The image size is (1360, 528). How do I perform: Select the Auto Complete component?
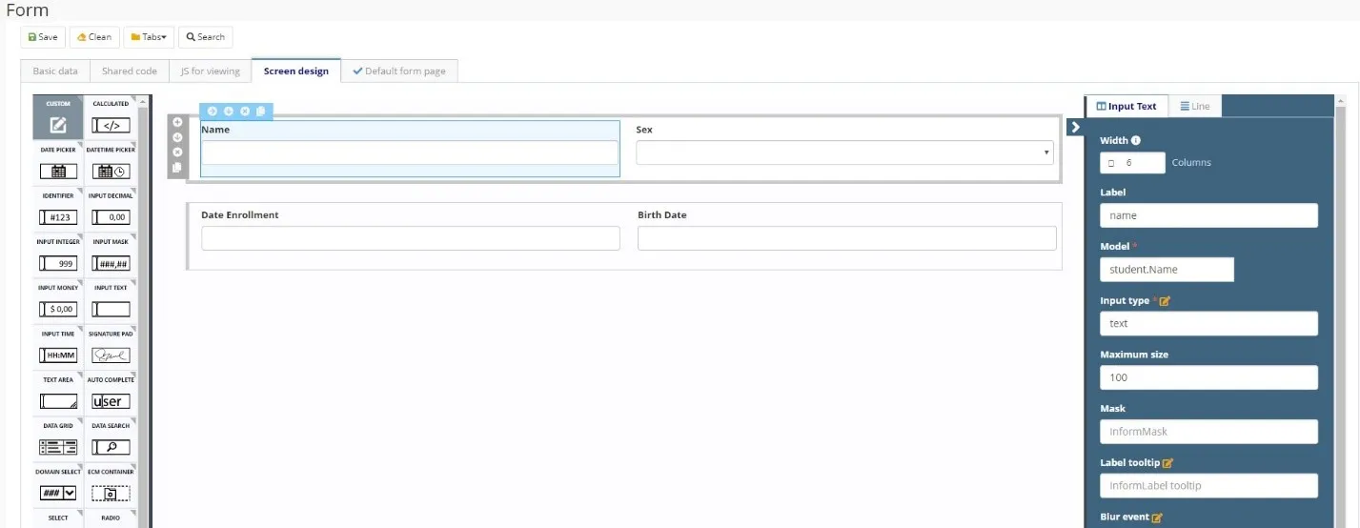click(x=111, y=394)
